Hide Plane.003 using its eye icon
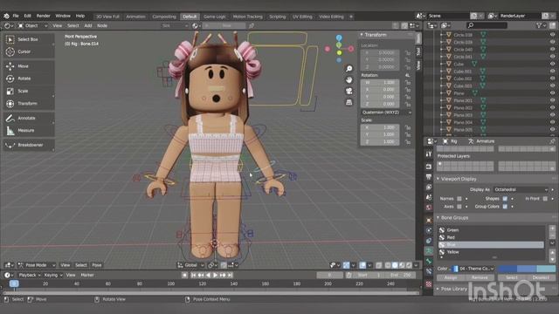 [x=552, y=115]
